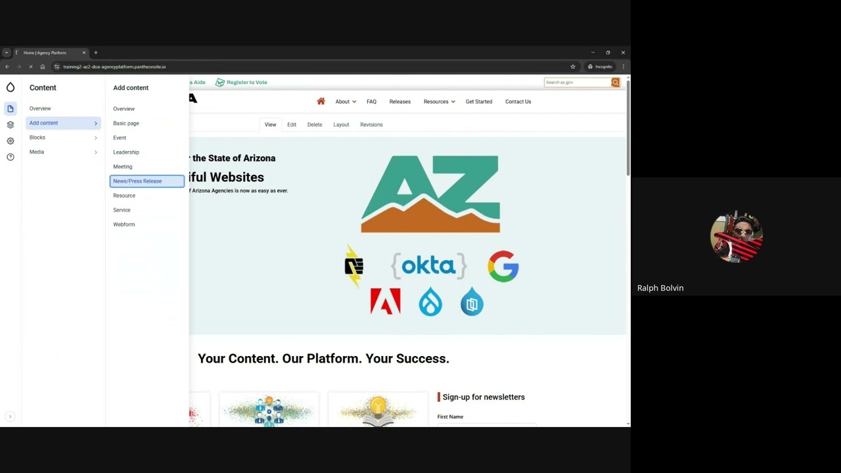Select Media in Content panel
The width and height of the screenshot is (841, 473).
(37, 152)
